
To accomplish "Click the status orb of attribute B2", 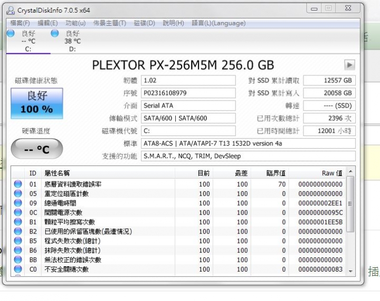I will pyautogui.click(x=18, y=231).
